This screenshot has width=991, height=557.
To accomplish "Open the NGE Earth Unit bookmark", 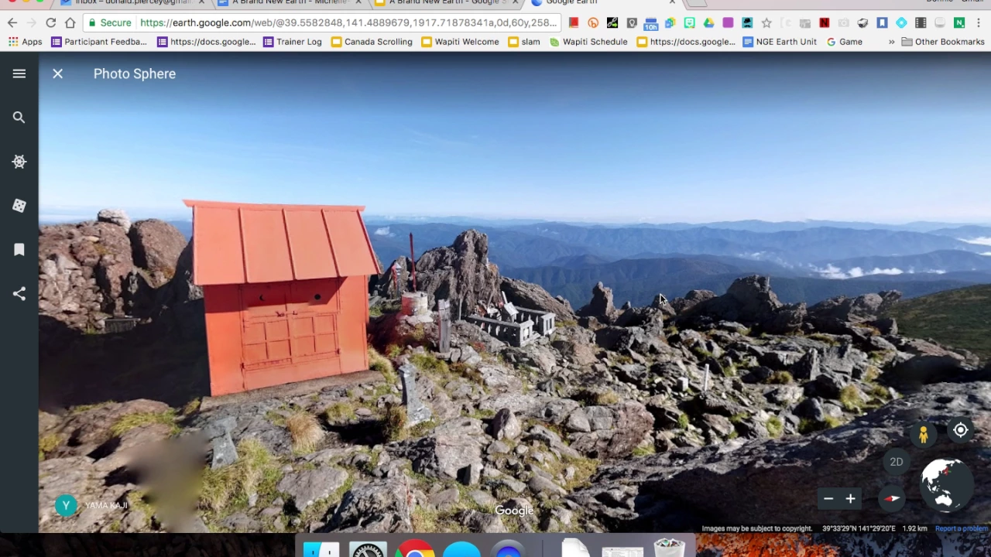I will click(780, 42).
